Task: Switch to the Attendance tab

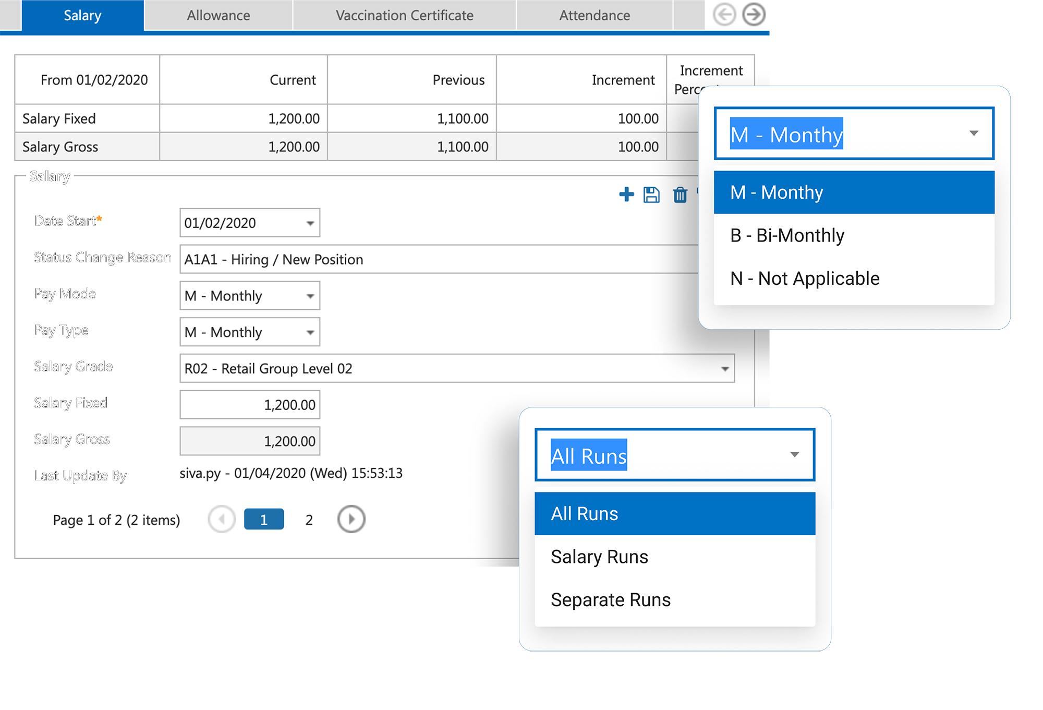Action: (x=595, y=16)
